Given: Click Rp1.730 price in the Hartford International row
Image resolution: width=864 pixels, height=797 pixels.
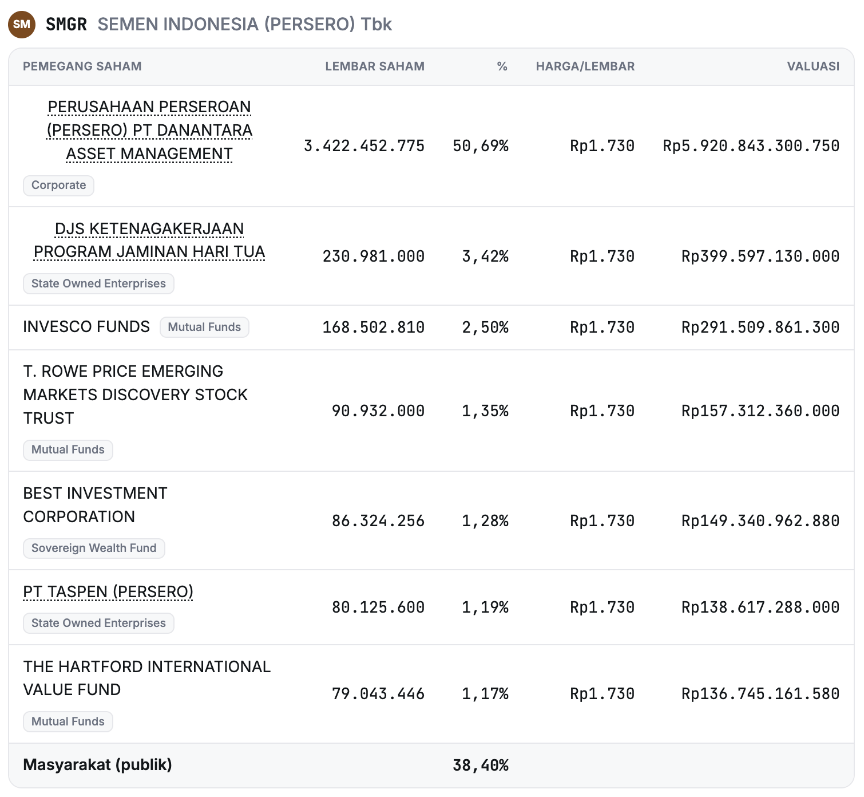Looking at the screenshot, I should tap(603, 694).
